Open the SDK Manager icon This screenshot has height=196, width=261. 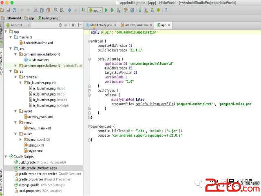(152, 10)
